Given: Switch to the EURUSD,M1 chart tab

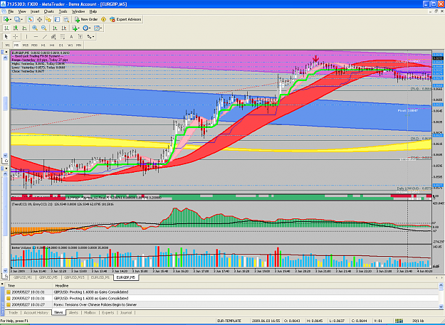Looking at the screenshot, I should (100, 277).
